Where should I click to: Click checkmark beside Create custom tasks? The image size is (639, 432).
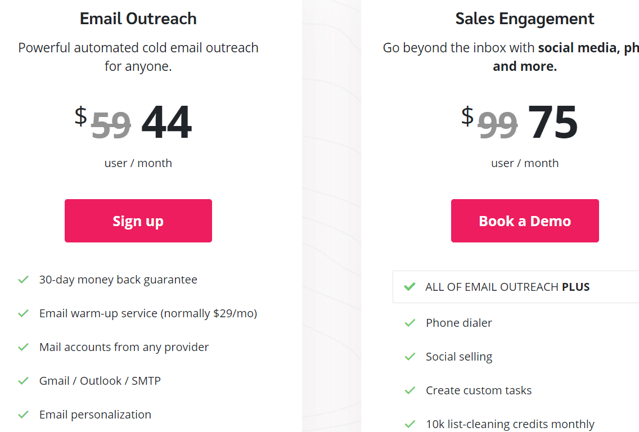pyautogui.click(x=410, y=391)
